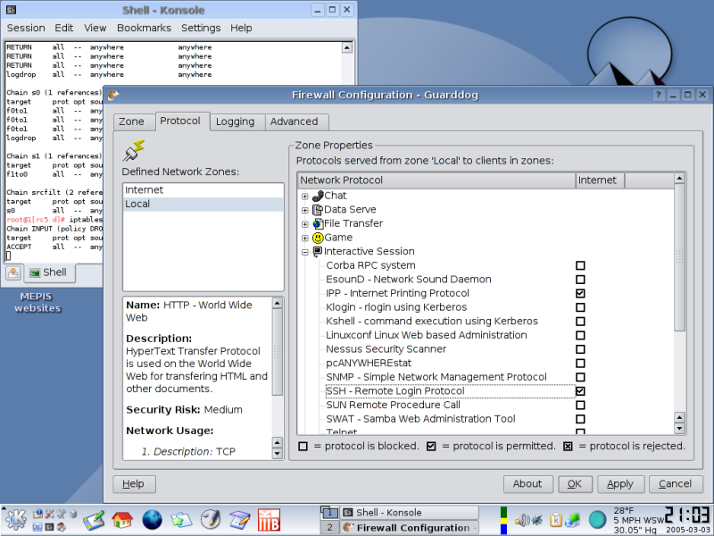Viewport: 714px width, 536px height.
Task: Collapse the Interactive Session category
Action: (305, 253)
